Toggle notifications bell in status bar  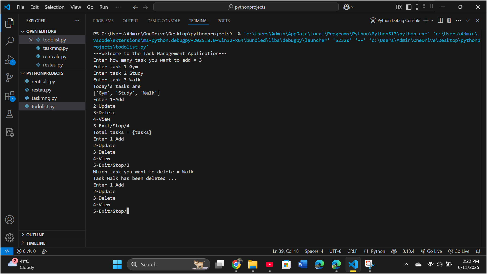478,251
